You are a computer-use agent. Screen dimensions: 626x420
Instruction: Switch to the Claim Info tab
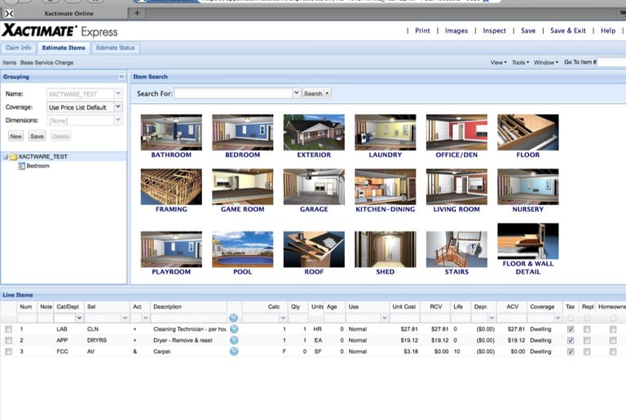pos(18,48)
